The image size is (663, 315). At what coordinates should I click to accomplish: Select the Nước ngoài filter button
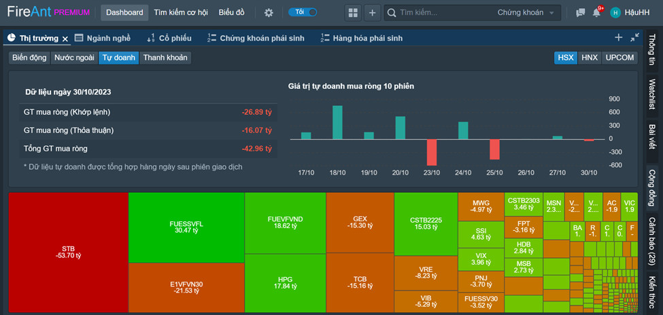pos(74,58)
